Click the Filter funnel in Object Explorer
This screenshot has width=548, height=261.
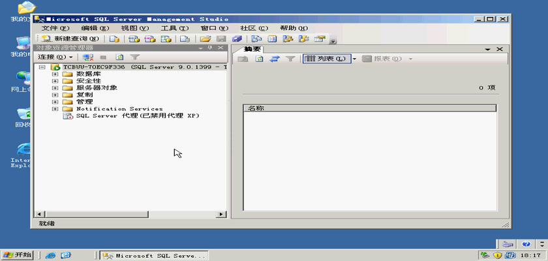(135, 57)
